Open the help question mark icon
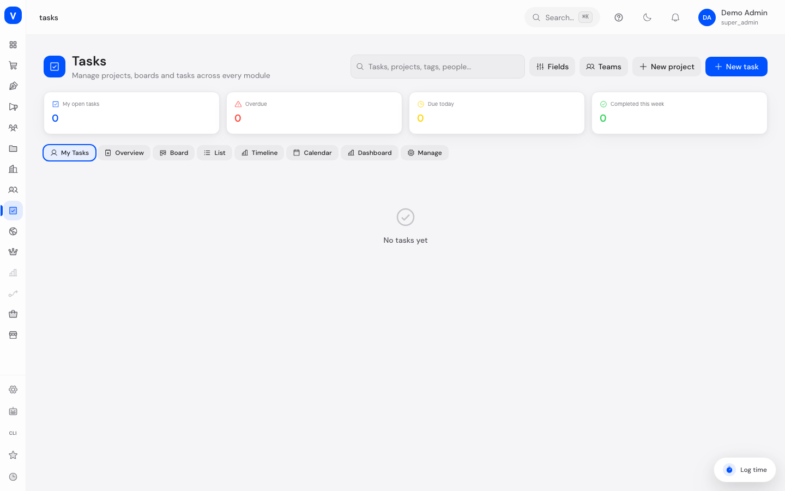Screen dimensions: 785x491 619,17
